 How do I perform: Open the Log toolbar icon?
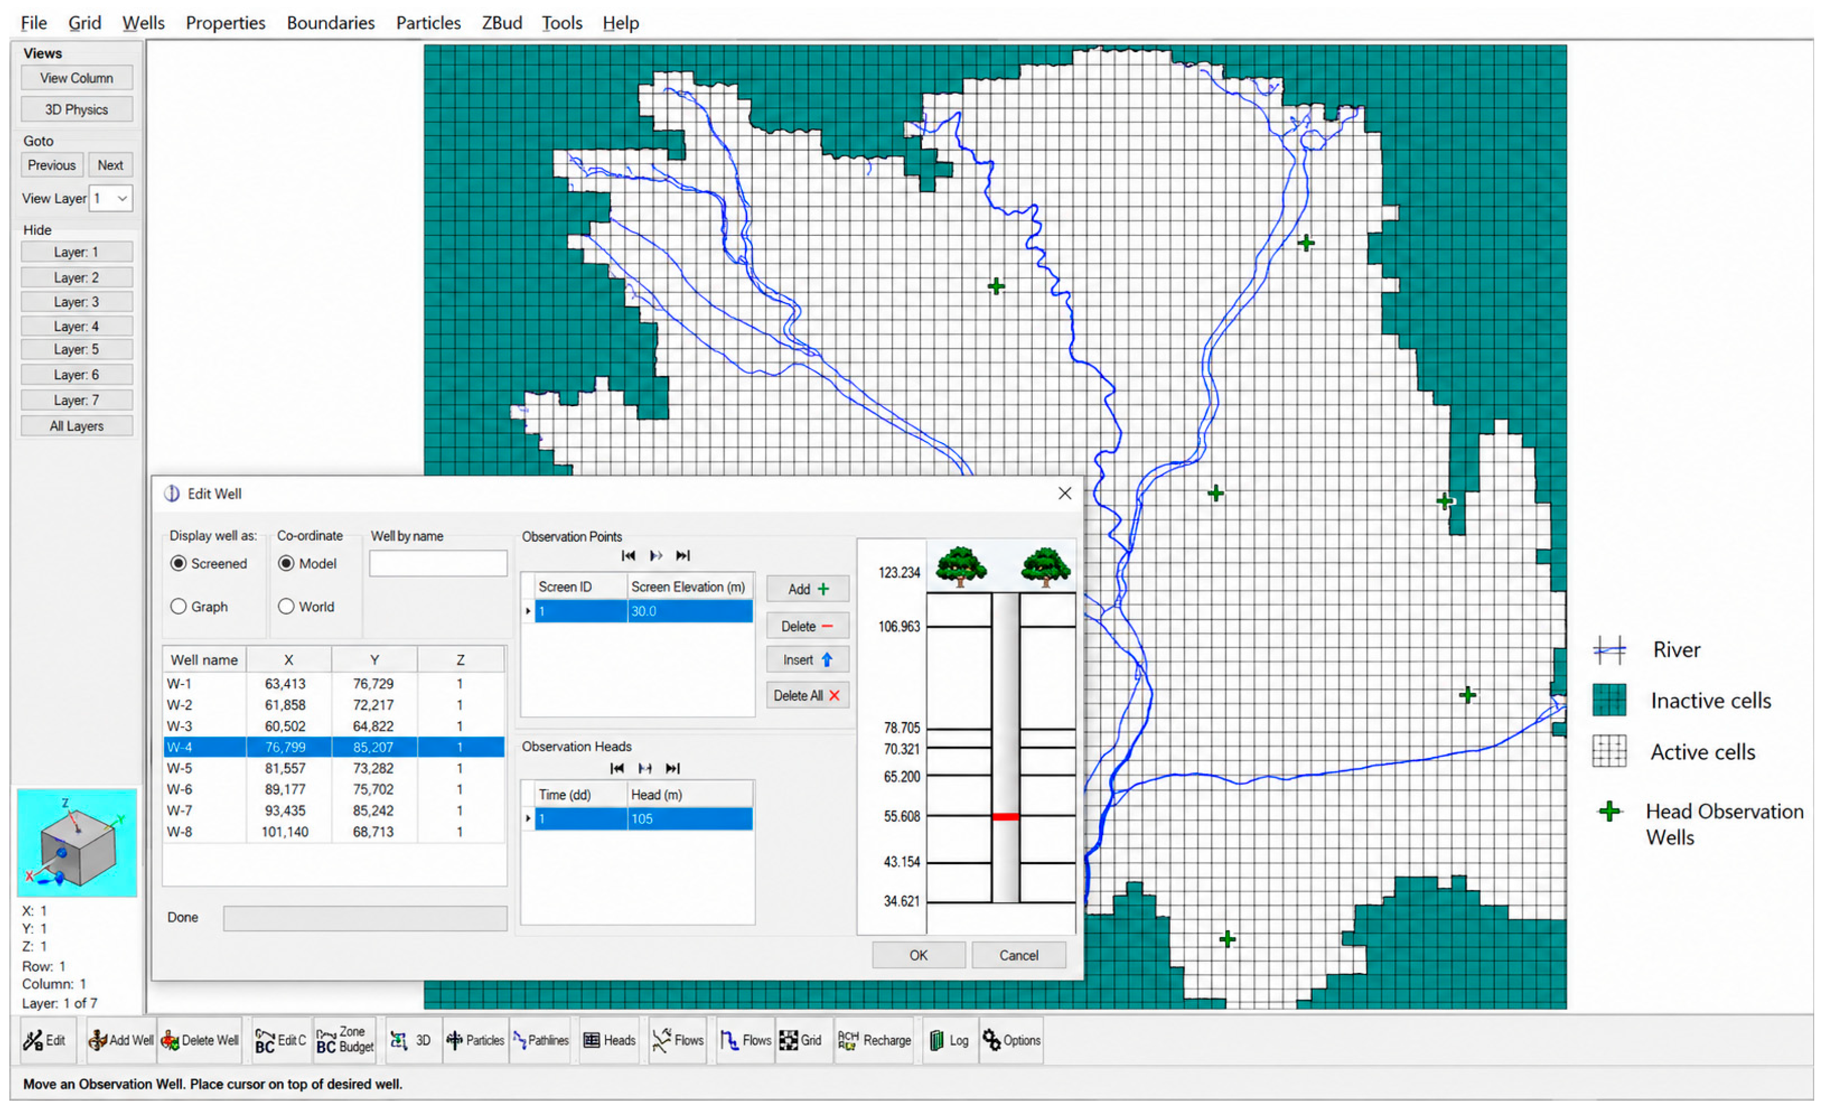[950, 1040]
